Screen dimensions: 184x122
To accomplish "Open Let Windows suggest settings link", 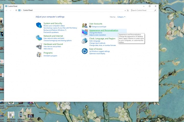I will pyautogui.click(x=99, y=51).
